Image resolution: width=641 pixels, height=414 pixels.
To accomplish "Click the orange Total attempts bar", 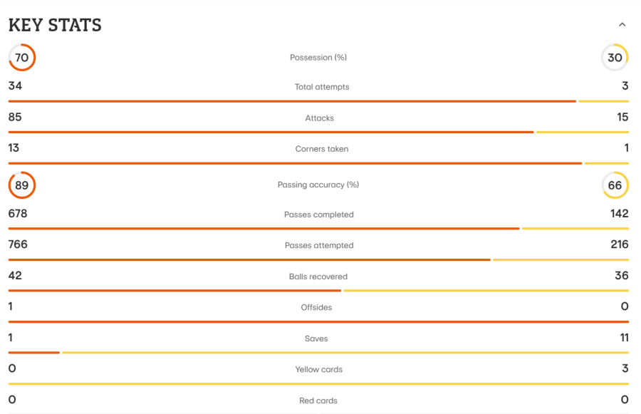I will (x=292, y=101).
